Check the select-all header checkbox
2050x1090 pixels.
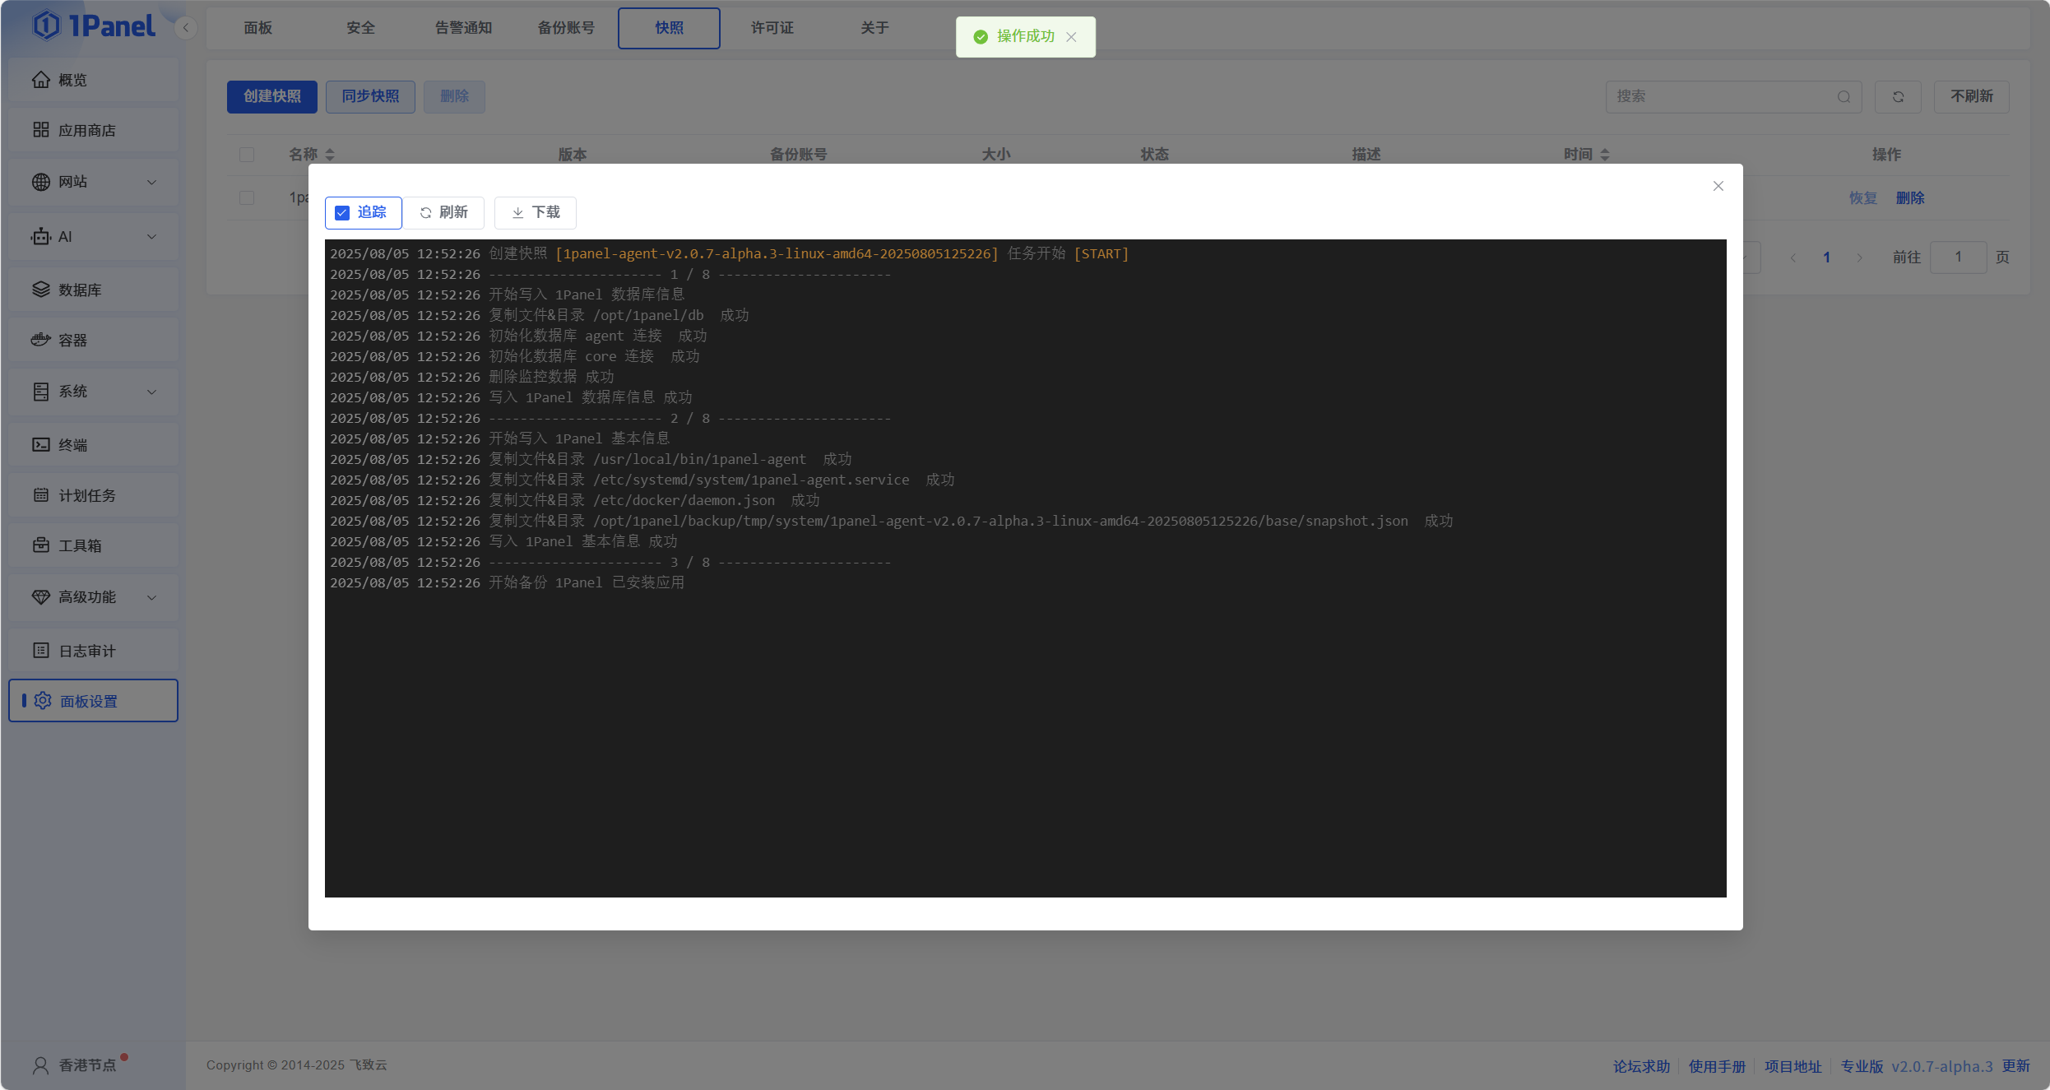pos(247,155)
